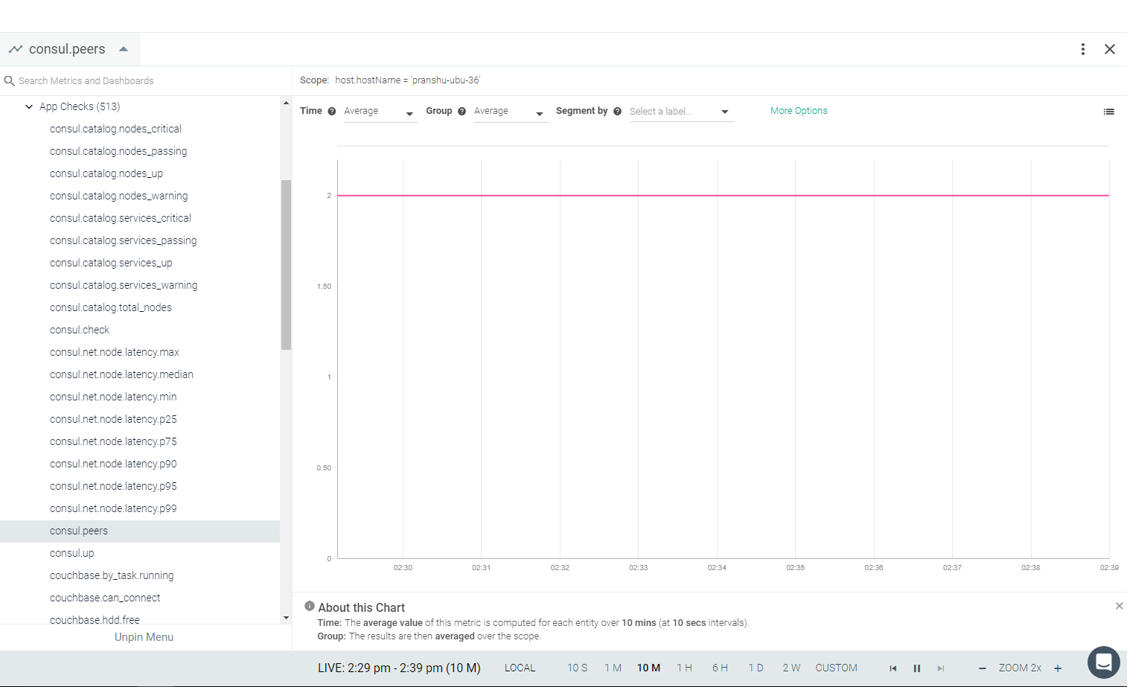Select the 1 H time range

(x=684, y=668)
